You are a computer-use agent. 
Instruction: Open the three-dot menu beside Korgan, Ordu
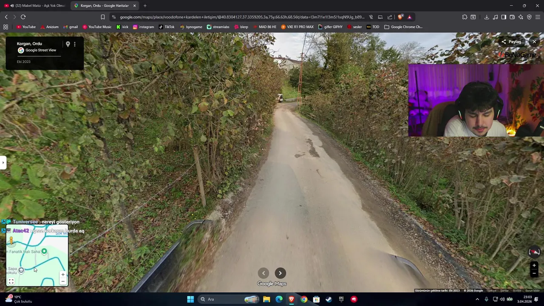tap(74, 44)
